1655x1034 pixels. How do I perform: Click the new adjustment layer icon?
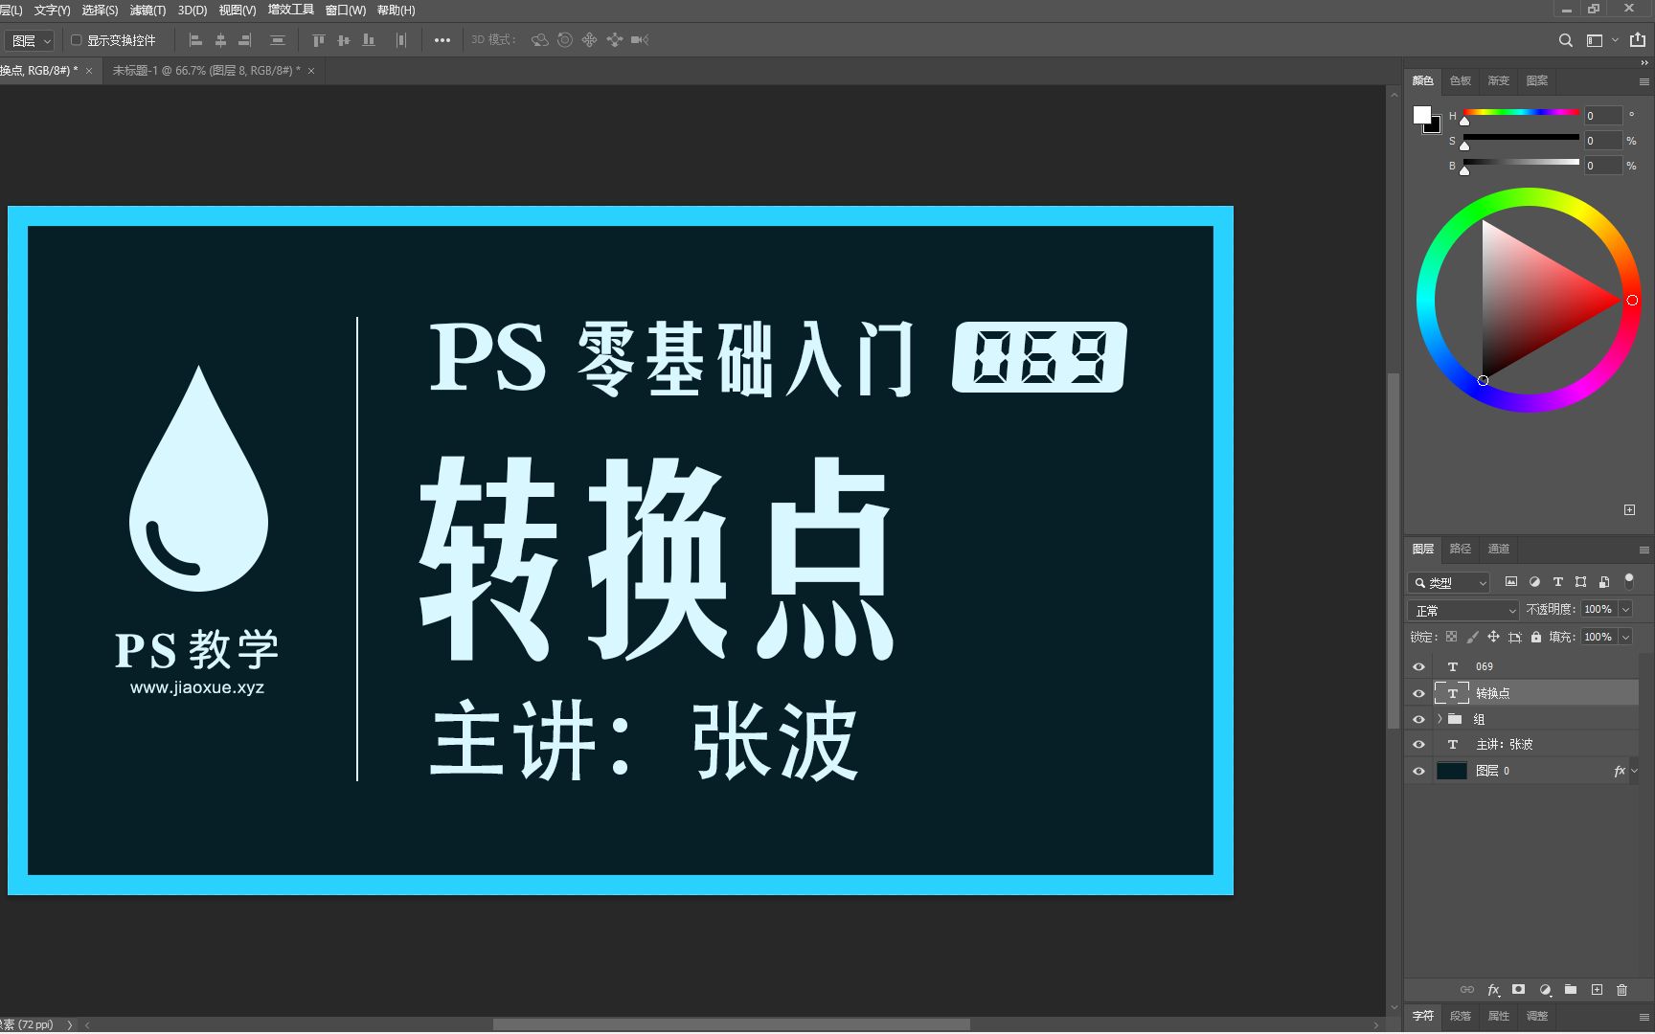pyautogui.click(x=1545, y=990)
